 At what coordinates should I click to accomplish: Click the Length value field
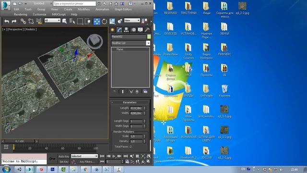136,108
